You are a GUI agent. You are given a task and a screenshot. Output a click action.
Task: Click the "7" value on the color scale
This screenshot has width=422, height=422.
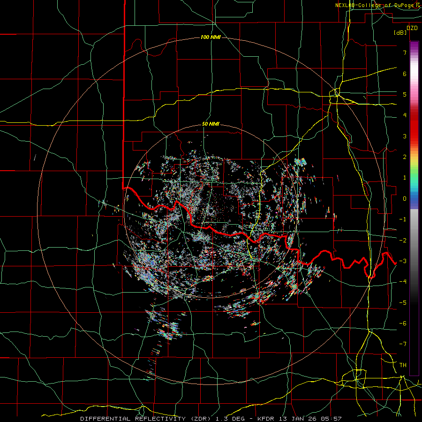[x=405, y=53]
